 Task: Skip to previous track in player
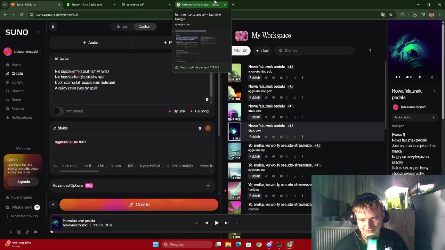coord(206,223)
